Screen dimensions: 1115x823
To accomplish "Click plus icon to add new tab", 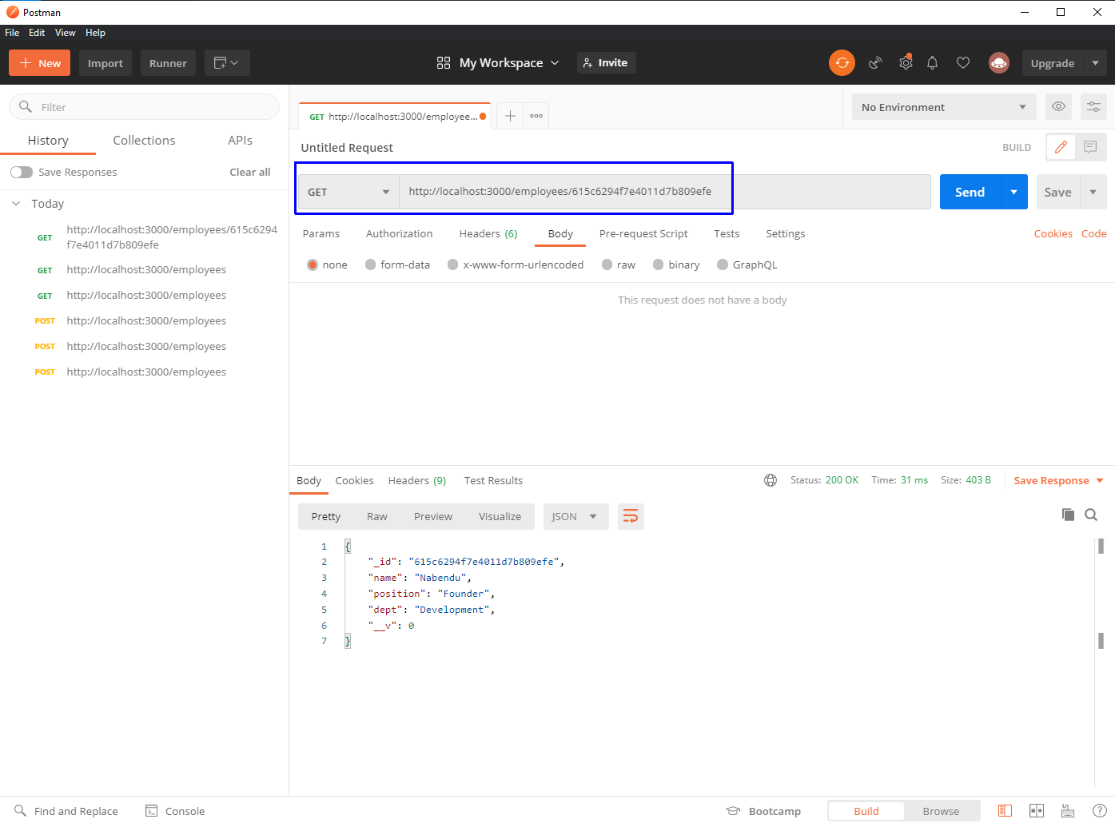I will [x=510, y=116].
